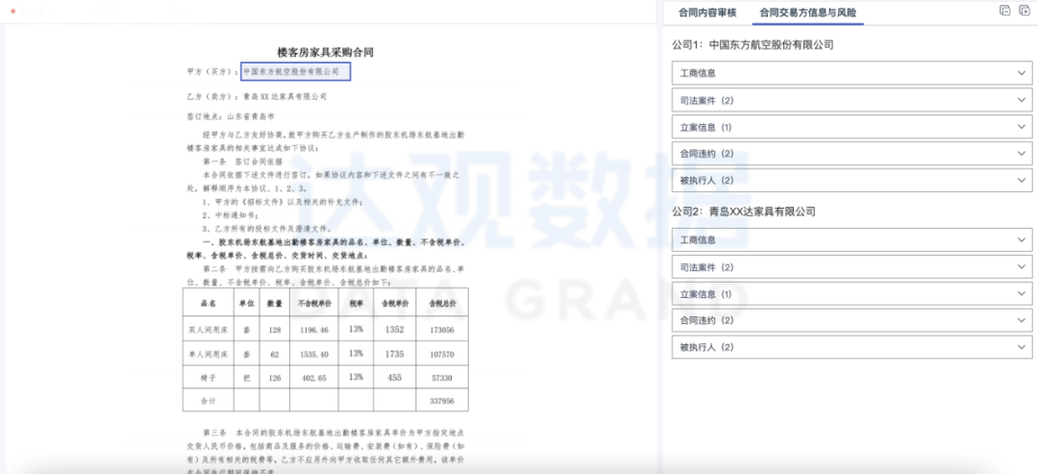1038x474 pixels.
Task: Click table header 含税单价
Action: 395,303
